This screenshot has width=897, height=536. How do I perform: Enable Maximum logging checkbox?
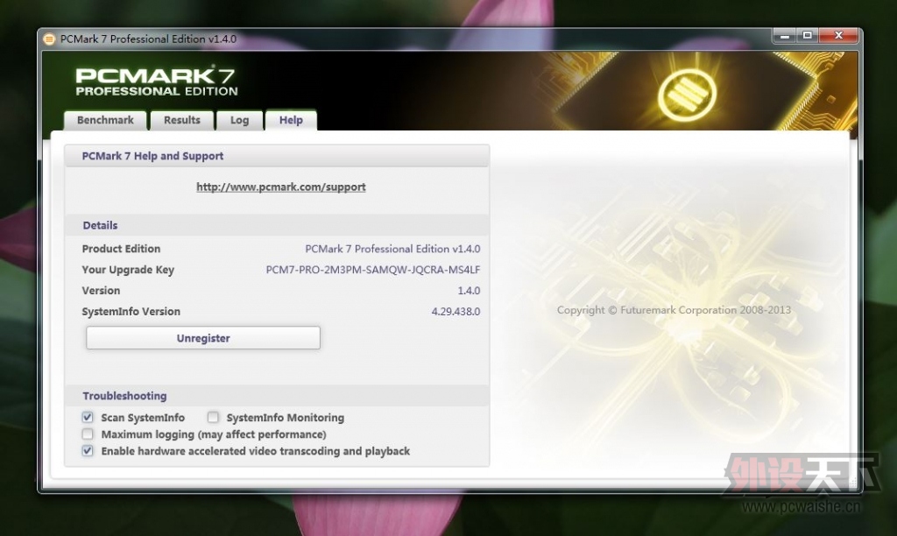pyautogui.click(x=88, y=434)
